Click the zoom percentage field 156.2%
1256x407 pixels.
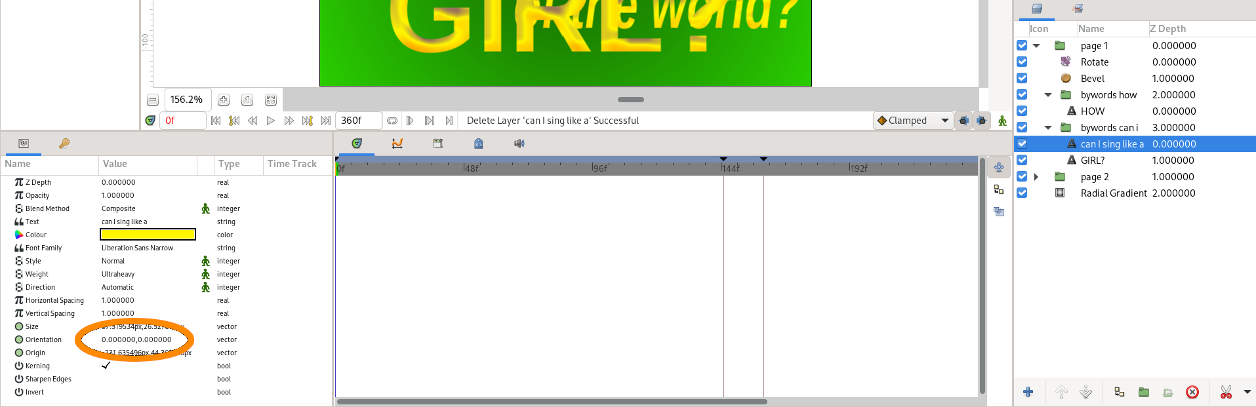188,100
